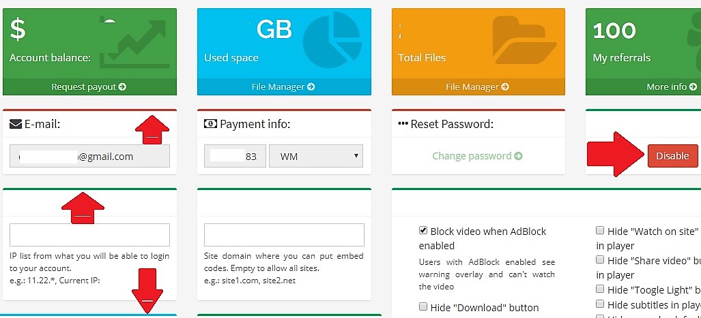Open Request payout link
Image resolution: width=701 pixels, height=318 pixels.
point(89,87)
